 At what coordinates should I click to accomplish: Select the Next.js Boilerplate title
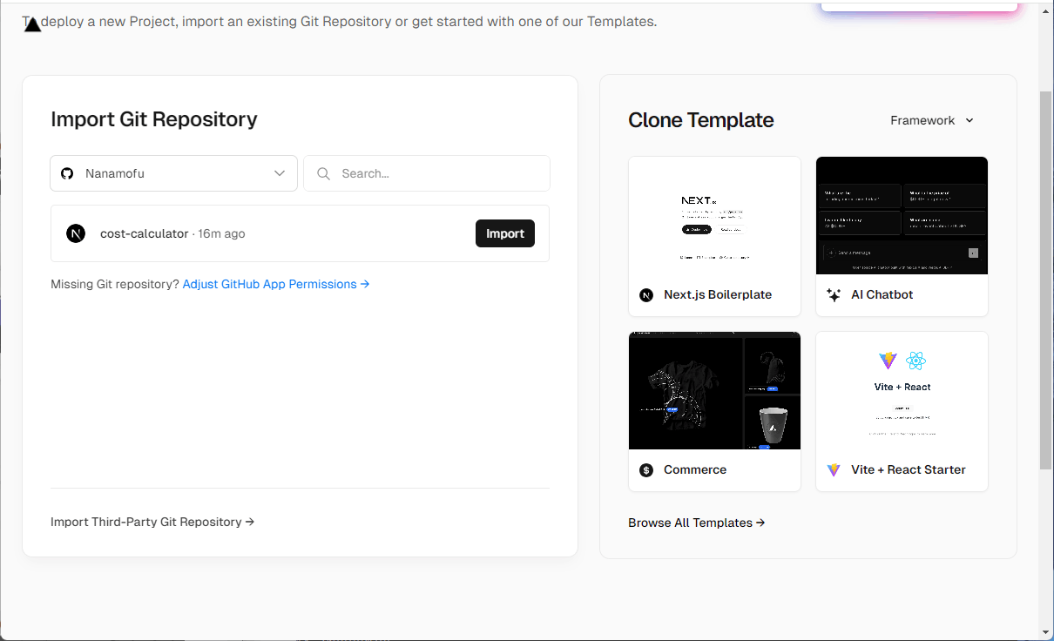pos(718,294)
